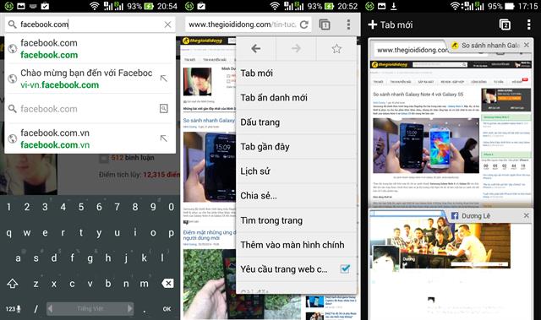Viewport: 541px width, 320px height.
Task: Reload thegioididong page
Action: pyautogui.click(x=304, y=24)
